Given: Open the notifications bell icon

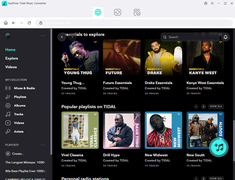Looking at the screenshot, I should [226, 37].
